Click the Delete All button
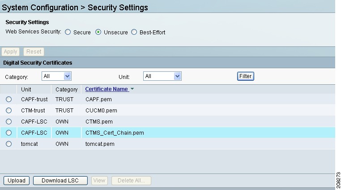Viewport: 341px width, 190px height. (131, 181)
